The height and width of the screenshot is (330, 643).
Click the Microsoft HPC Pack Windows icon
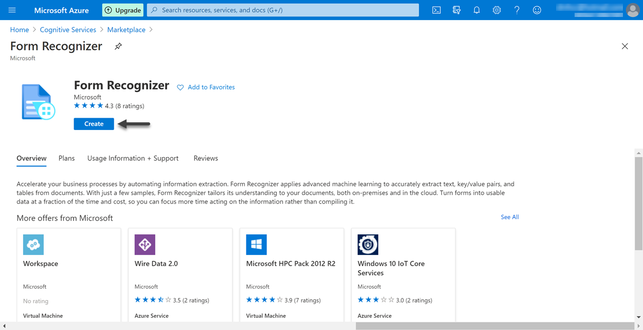click(x=256, y=245)
